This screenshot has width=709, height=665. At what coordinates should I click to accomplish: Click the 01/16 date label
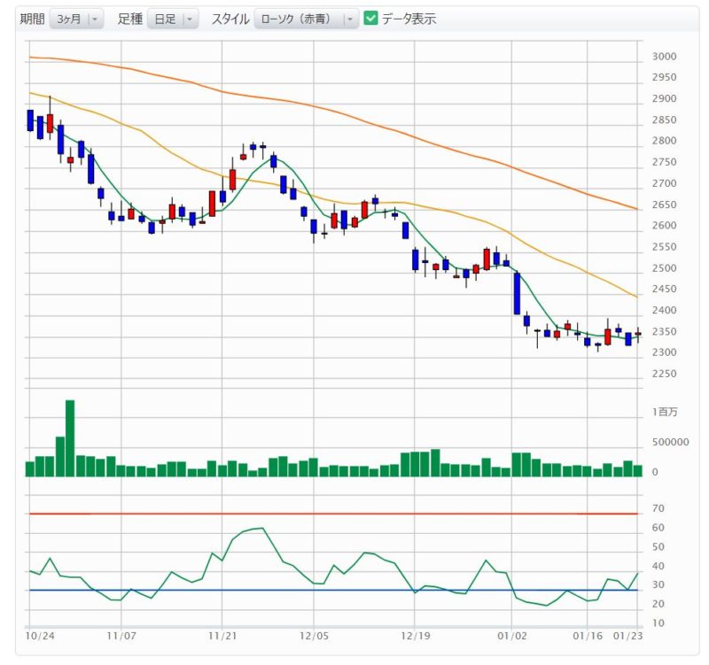(588, 636)
